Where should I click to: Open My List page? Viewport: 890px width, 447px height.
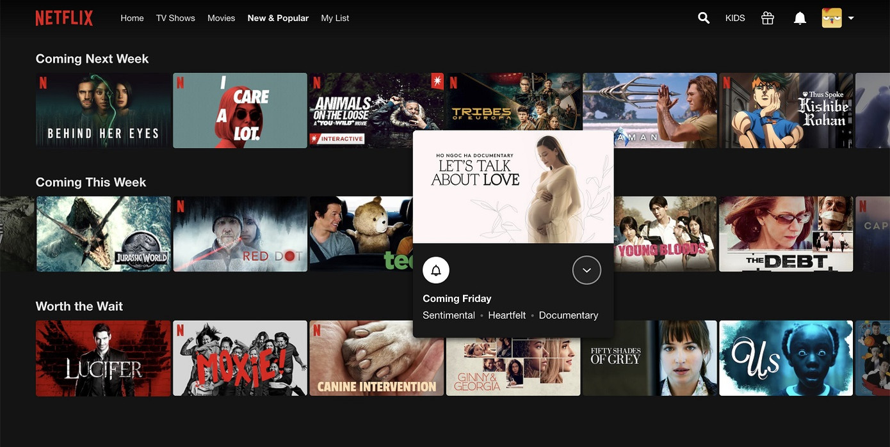[335, 18]
